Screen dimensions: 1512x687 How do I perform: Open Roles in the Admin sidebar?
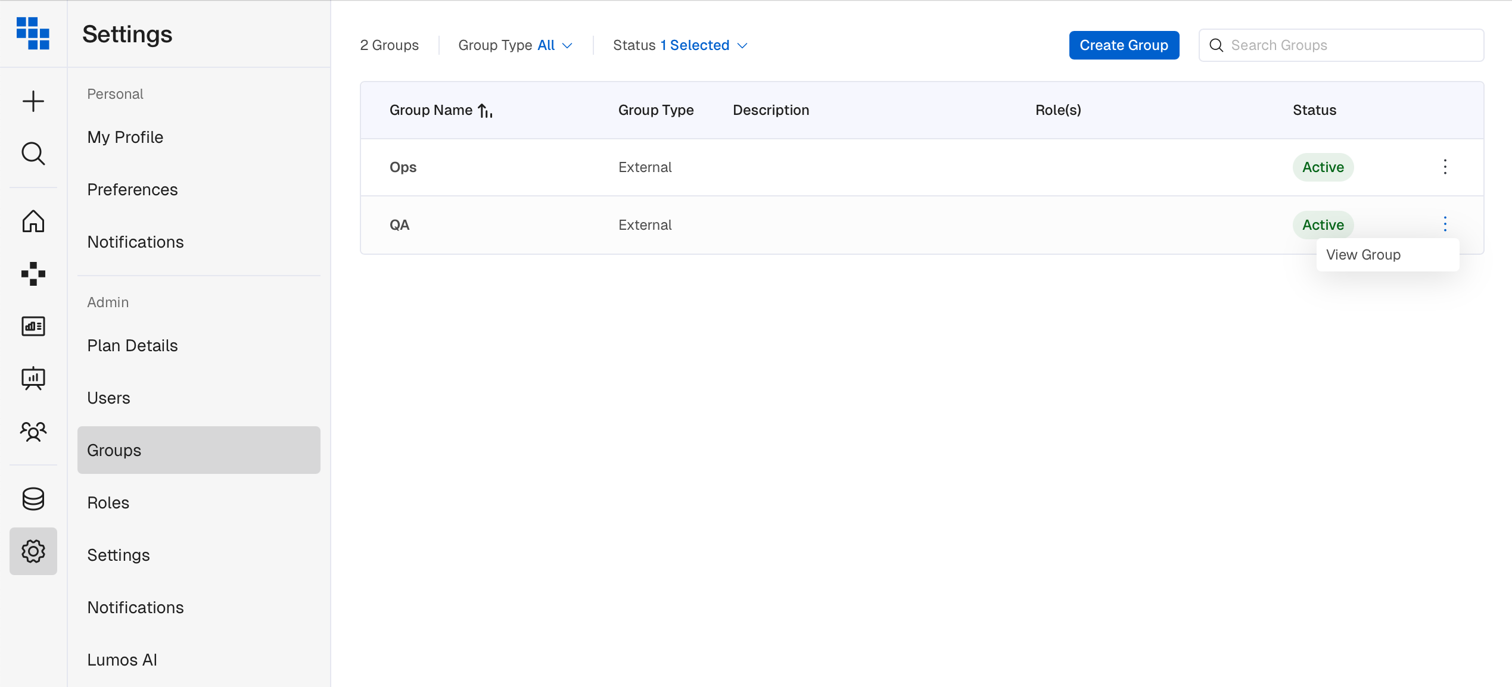pos(108,502)
